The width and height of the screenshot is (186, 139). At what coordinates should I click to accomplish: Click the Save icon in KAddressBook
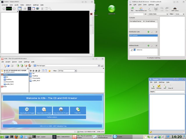pyautogui.click(x=156, y=9)
